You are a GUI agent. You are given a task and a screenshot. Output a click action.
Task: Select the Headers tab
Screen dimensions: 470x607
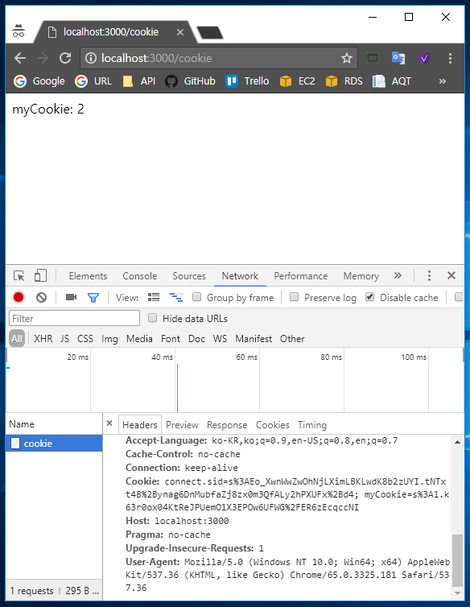click(140, 425)
